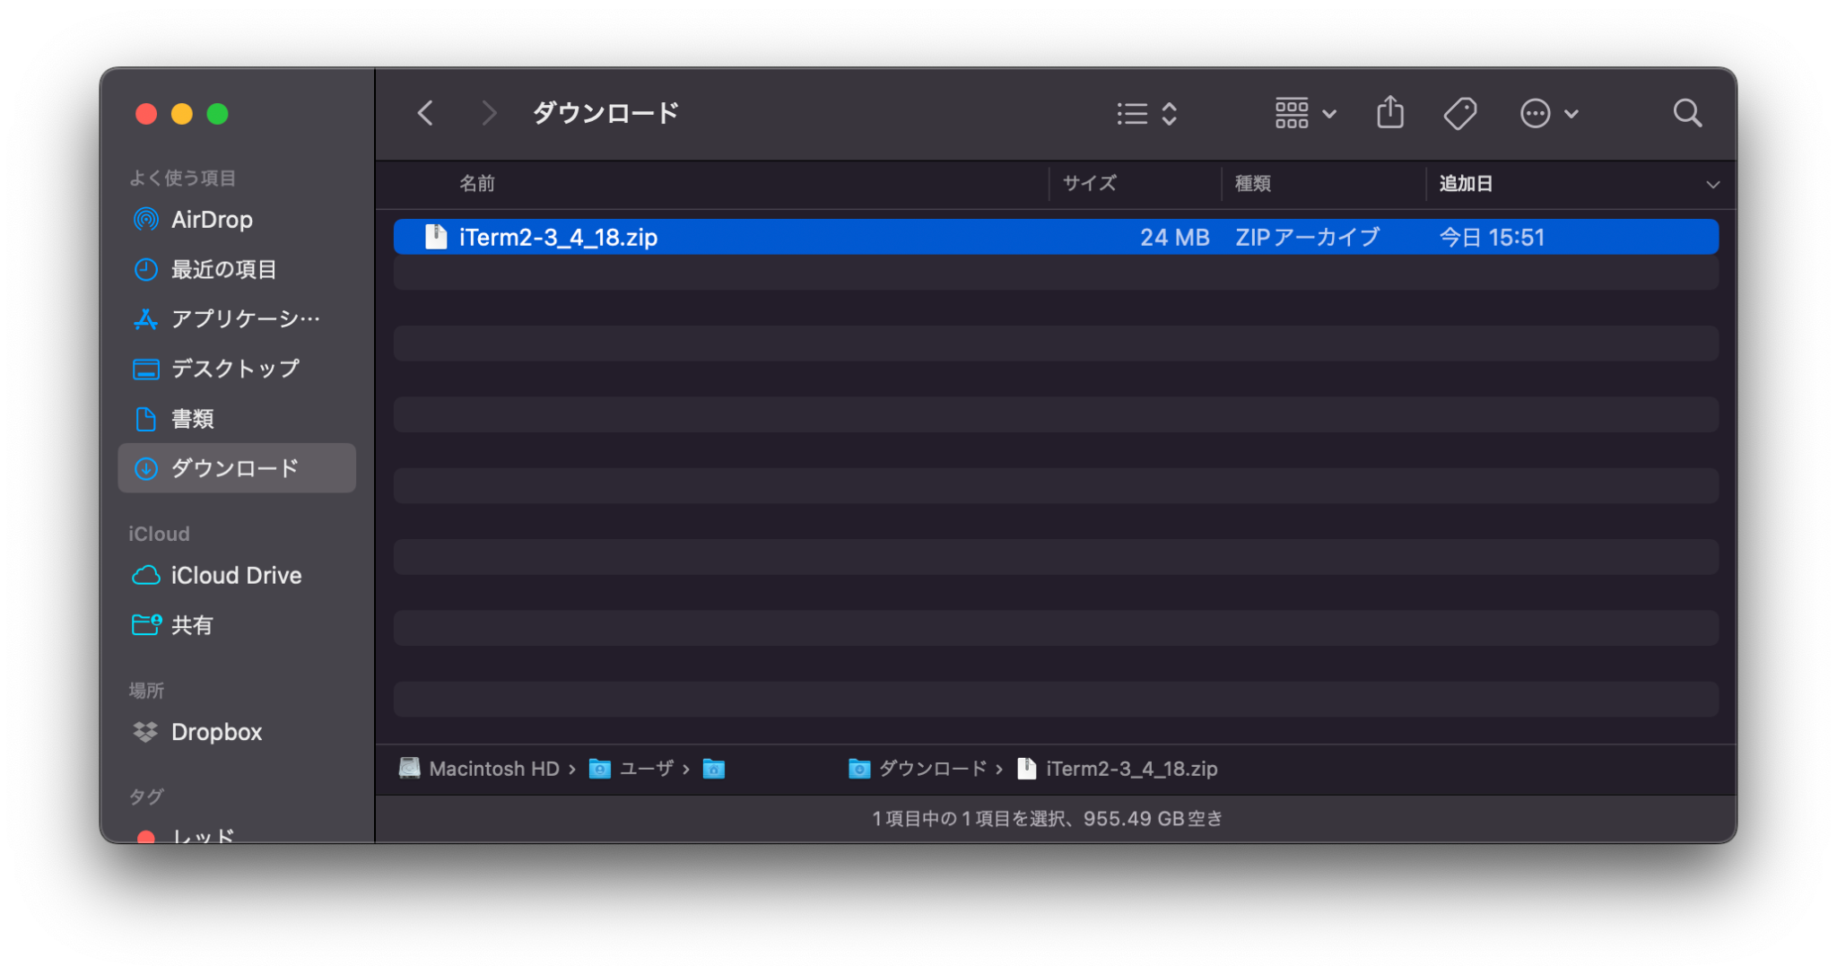This screenshot has width=1837, height=975.
Task: Select the 共有 item under iCloud
Action: coord(191,625)
